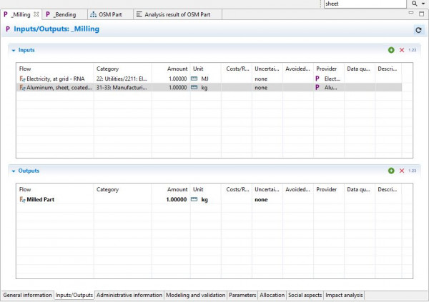Remove selected output with red X

[x=402, y=171]
